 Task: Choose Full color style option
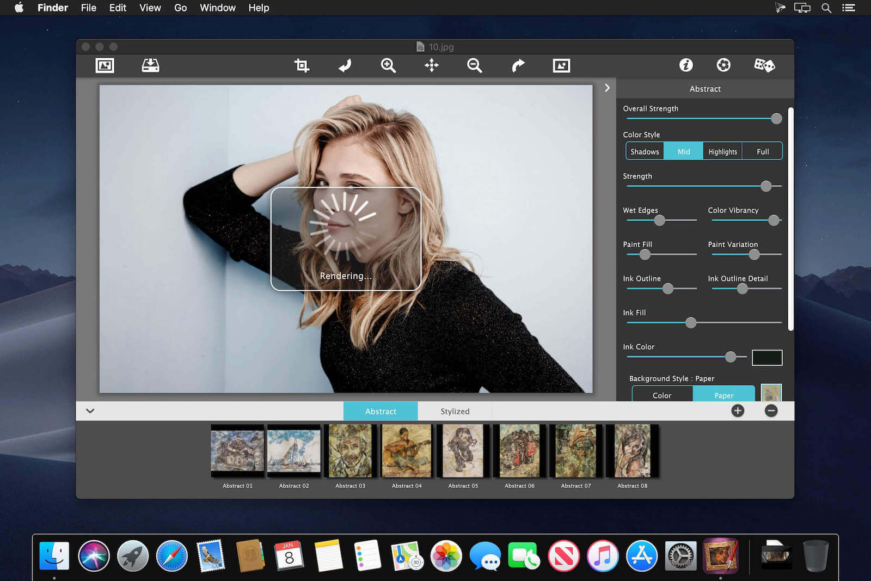pyautogui.click(x=763, y=151)
